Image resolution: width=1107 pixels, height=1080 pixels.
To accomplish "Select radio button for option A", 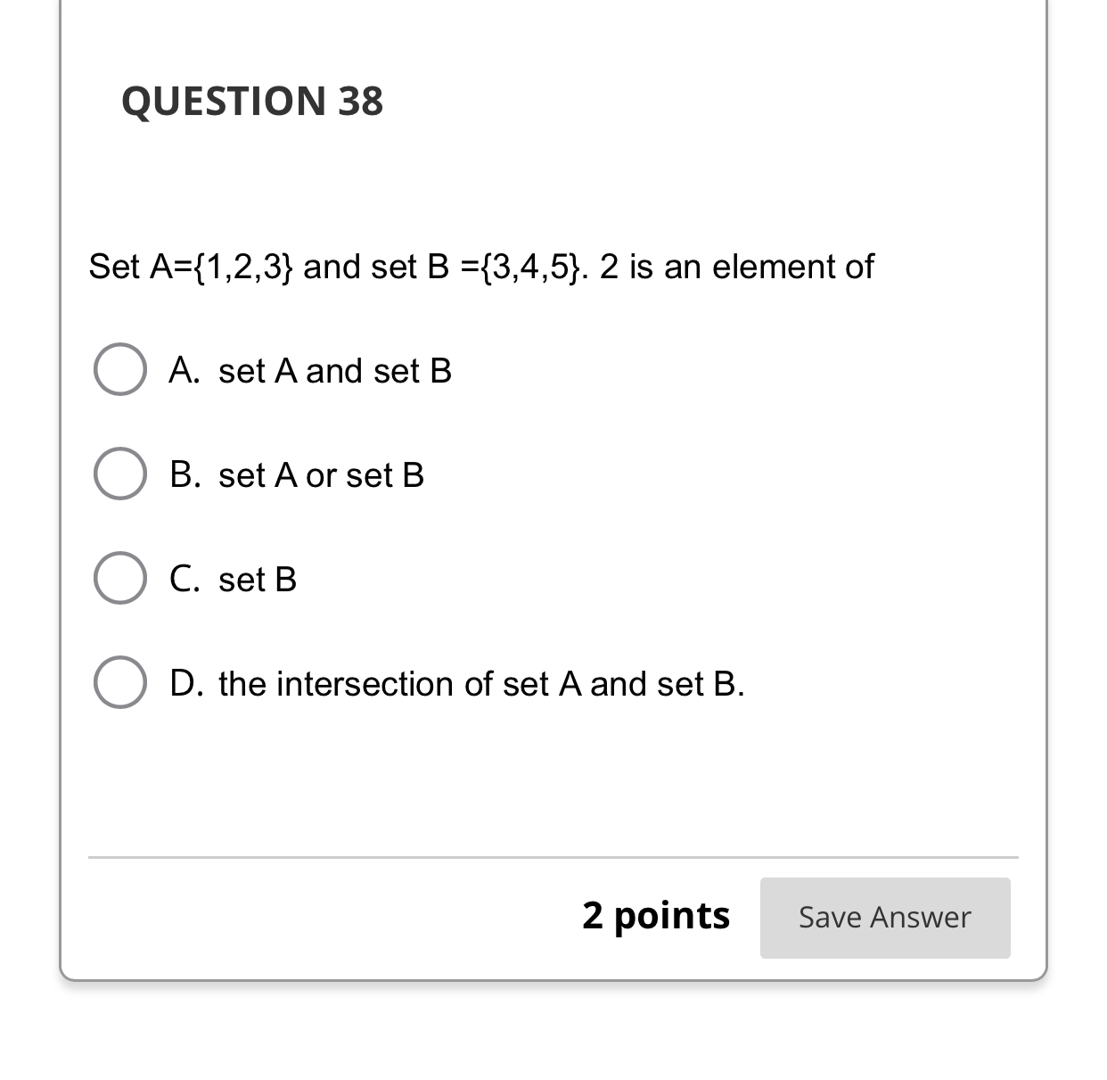I will [x=119, y=370].
